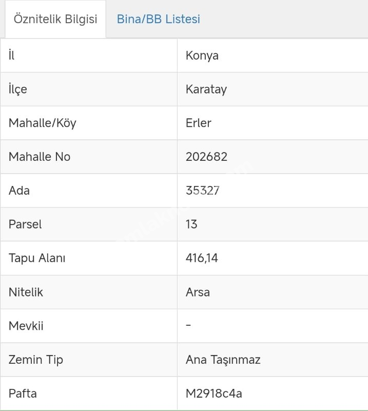Viewport: 368px width, 411px height.
Task: Click the Mahalle No label
Action: coord(40,157)
